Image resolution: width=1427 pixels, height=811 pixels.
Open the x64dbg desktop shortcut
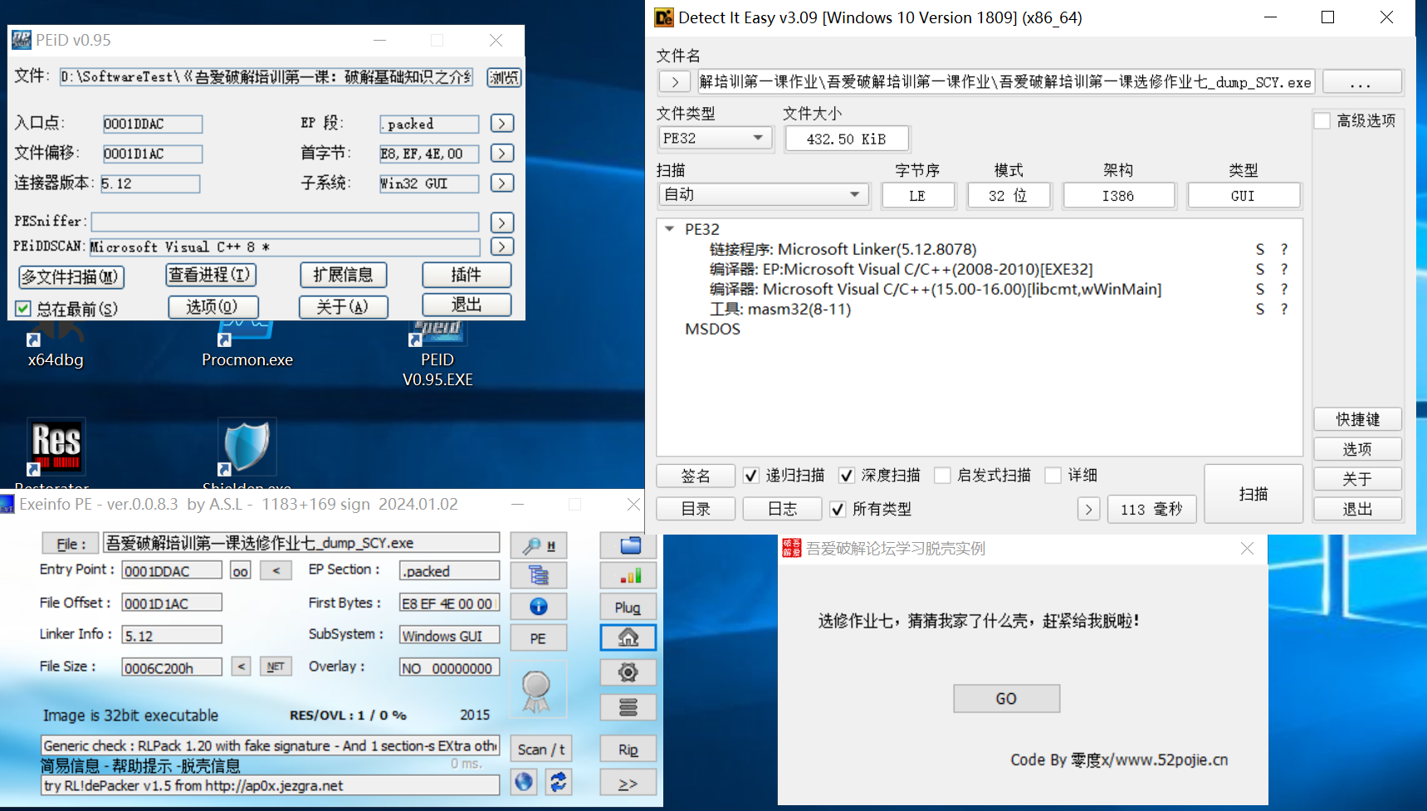pyautogui.click(x=56, y=344)
